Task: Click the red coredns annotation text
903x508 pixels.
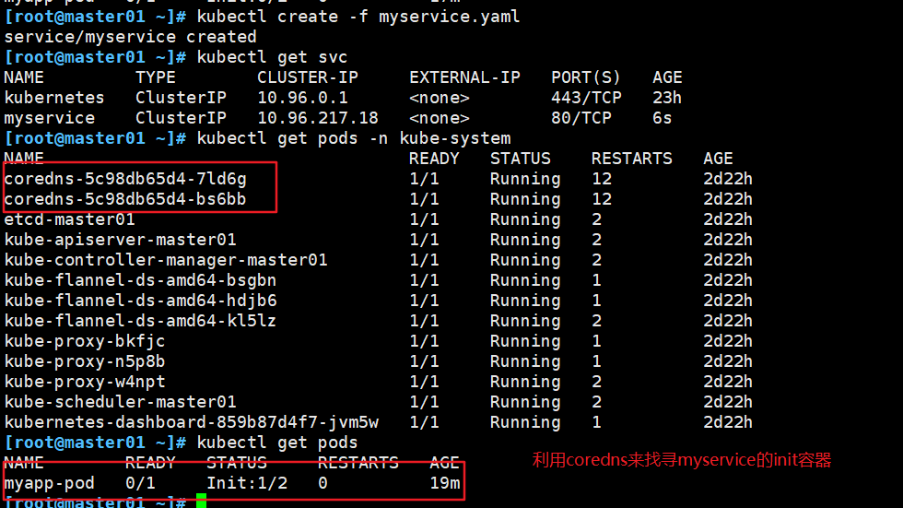Action: click(x=681, y=460)
